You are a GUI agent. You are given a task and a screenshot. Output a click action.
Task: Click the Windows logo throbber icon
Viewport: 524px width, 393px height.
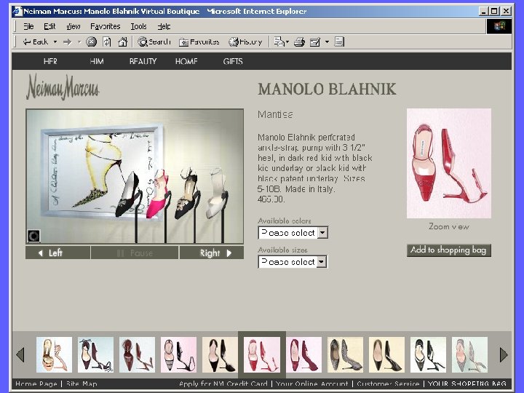pyautogui.click(x=499, y=26)
